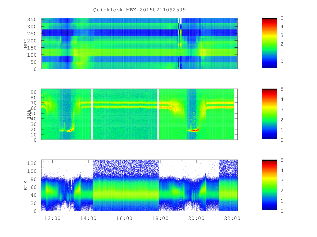Click the IMA axis label
The width and height of the screenshot is (317, 237).
pos(30,114)
